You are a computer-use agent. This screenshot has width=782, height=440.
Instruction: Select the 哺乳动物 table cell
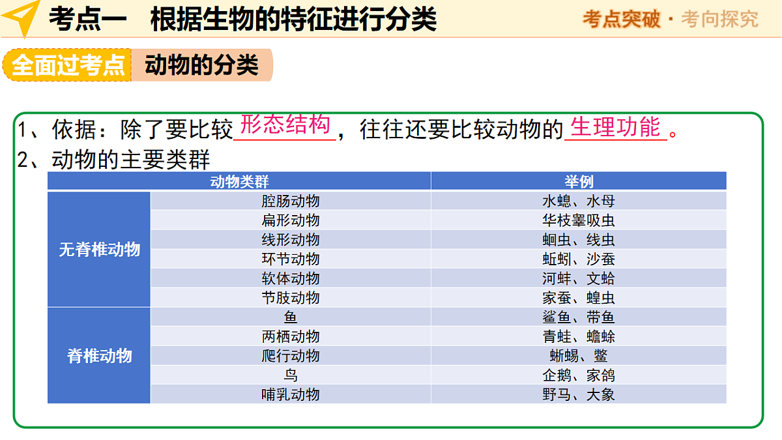pos(291,394)
